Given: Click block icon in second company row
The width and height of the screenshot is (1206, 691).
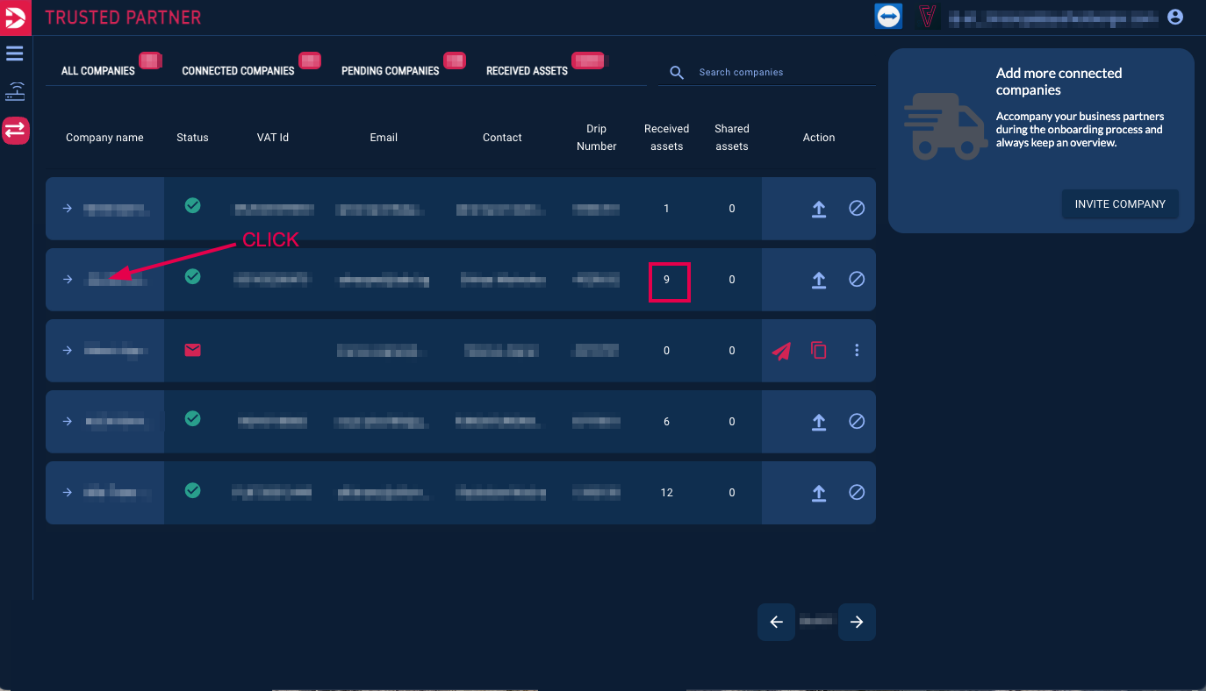Looking at the screenshot, I should pos(857,280).
